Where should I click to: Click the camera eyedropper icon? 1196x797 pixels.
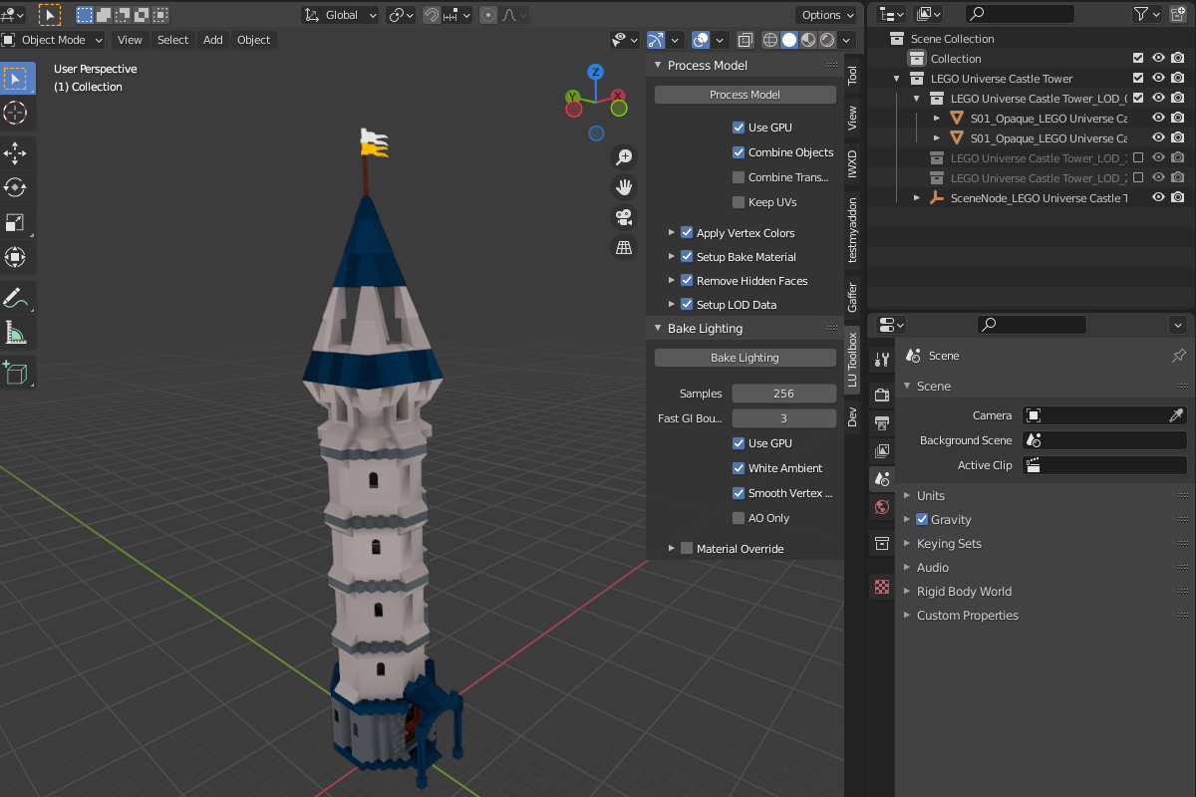coord(1176,415)
